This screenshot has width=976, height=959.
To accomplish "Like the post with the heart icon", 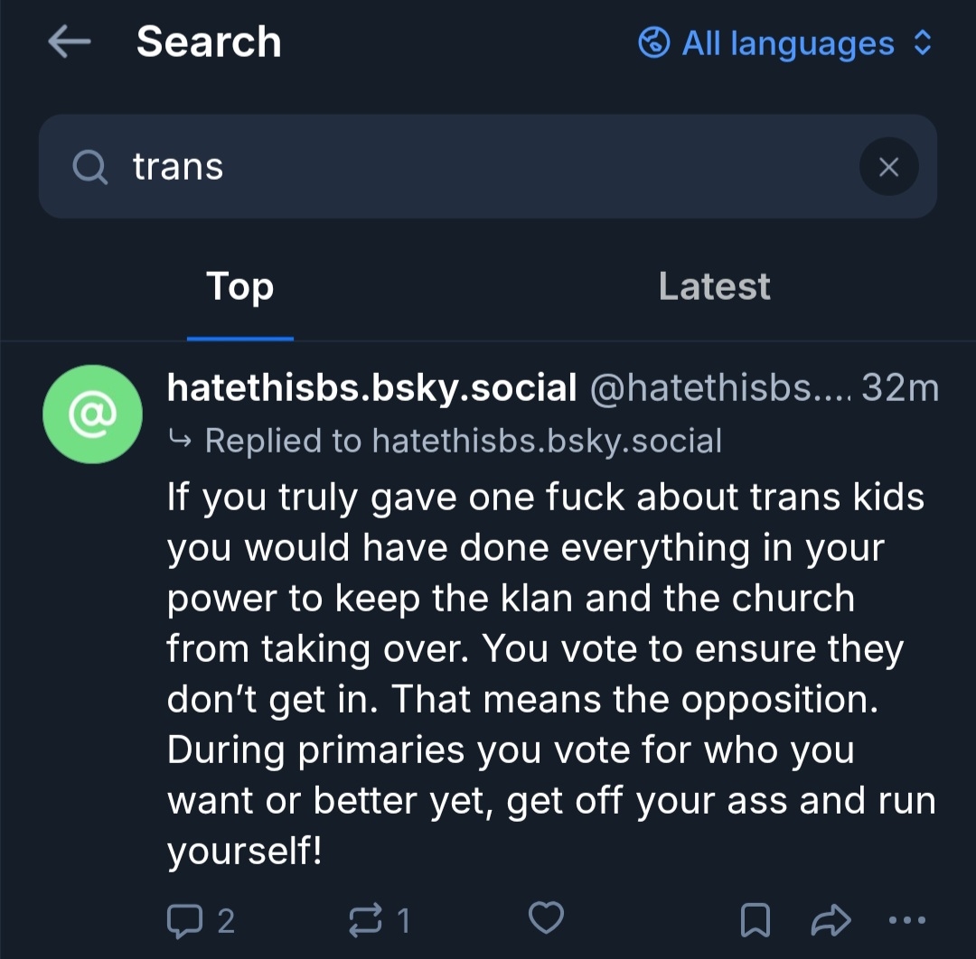I will pos(546,918).
